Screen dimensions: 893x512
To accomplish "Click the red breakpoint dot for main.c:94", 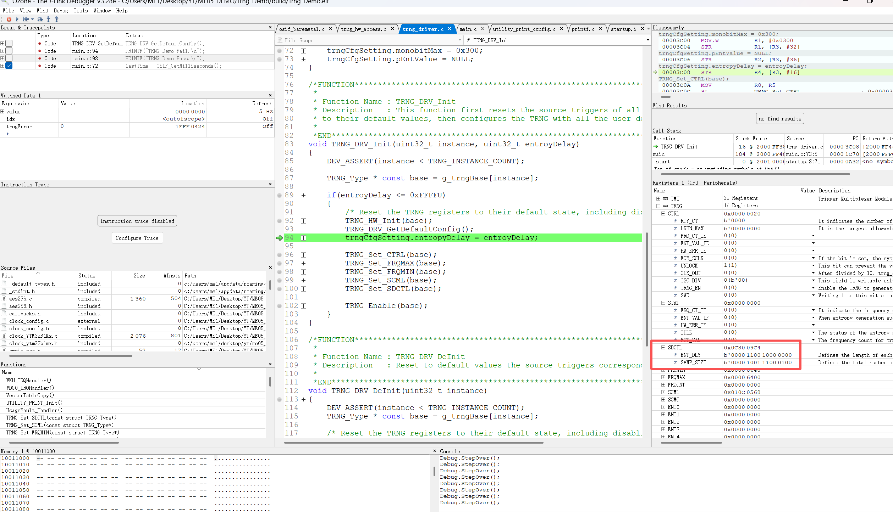I will (x=39, y=51).
